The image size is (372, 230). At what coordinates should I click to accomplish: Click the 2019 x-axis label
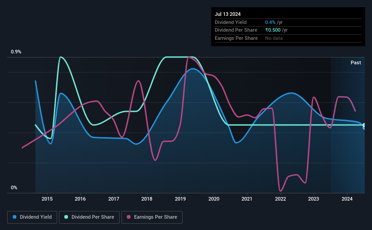coord(180,199)
